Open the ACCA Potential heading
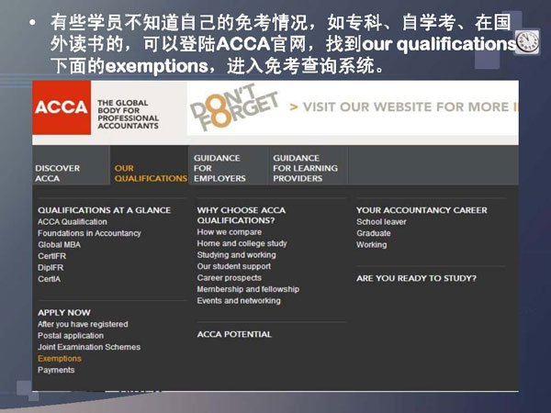The height and width of the screenshot is (413, 551). tap(234, 334)
